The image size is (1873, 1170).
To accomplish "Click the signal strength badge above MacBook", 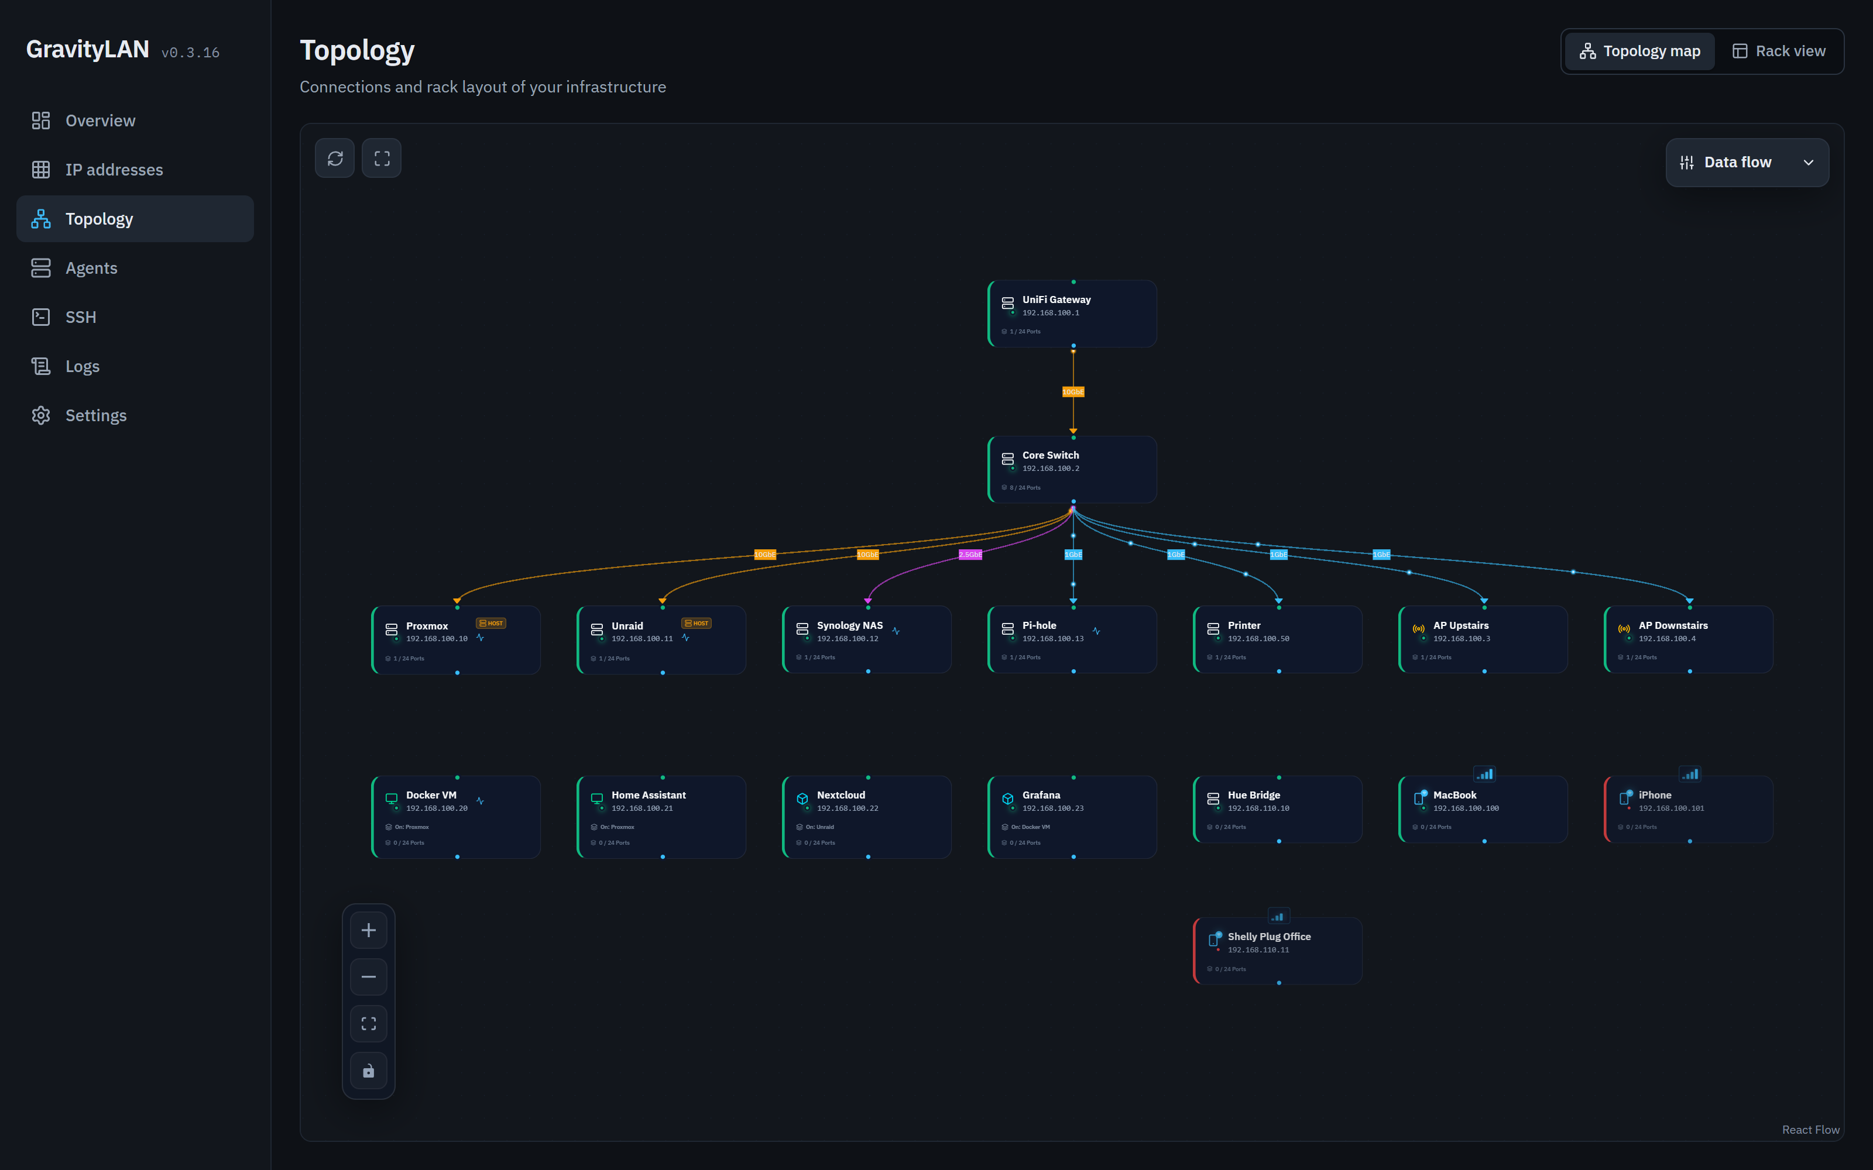I will (x=1484, y=774).
